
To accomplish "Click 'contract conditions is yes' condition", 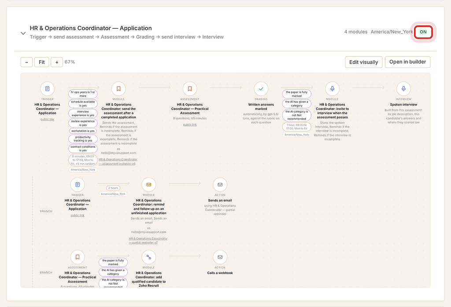I will (83, 149).
